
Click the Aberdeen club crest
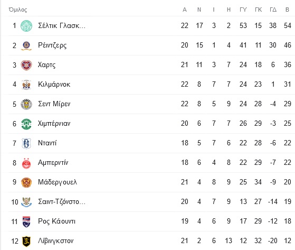(x=26, y=163)
